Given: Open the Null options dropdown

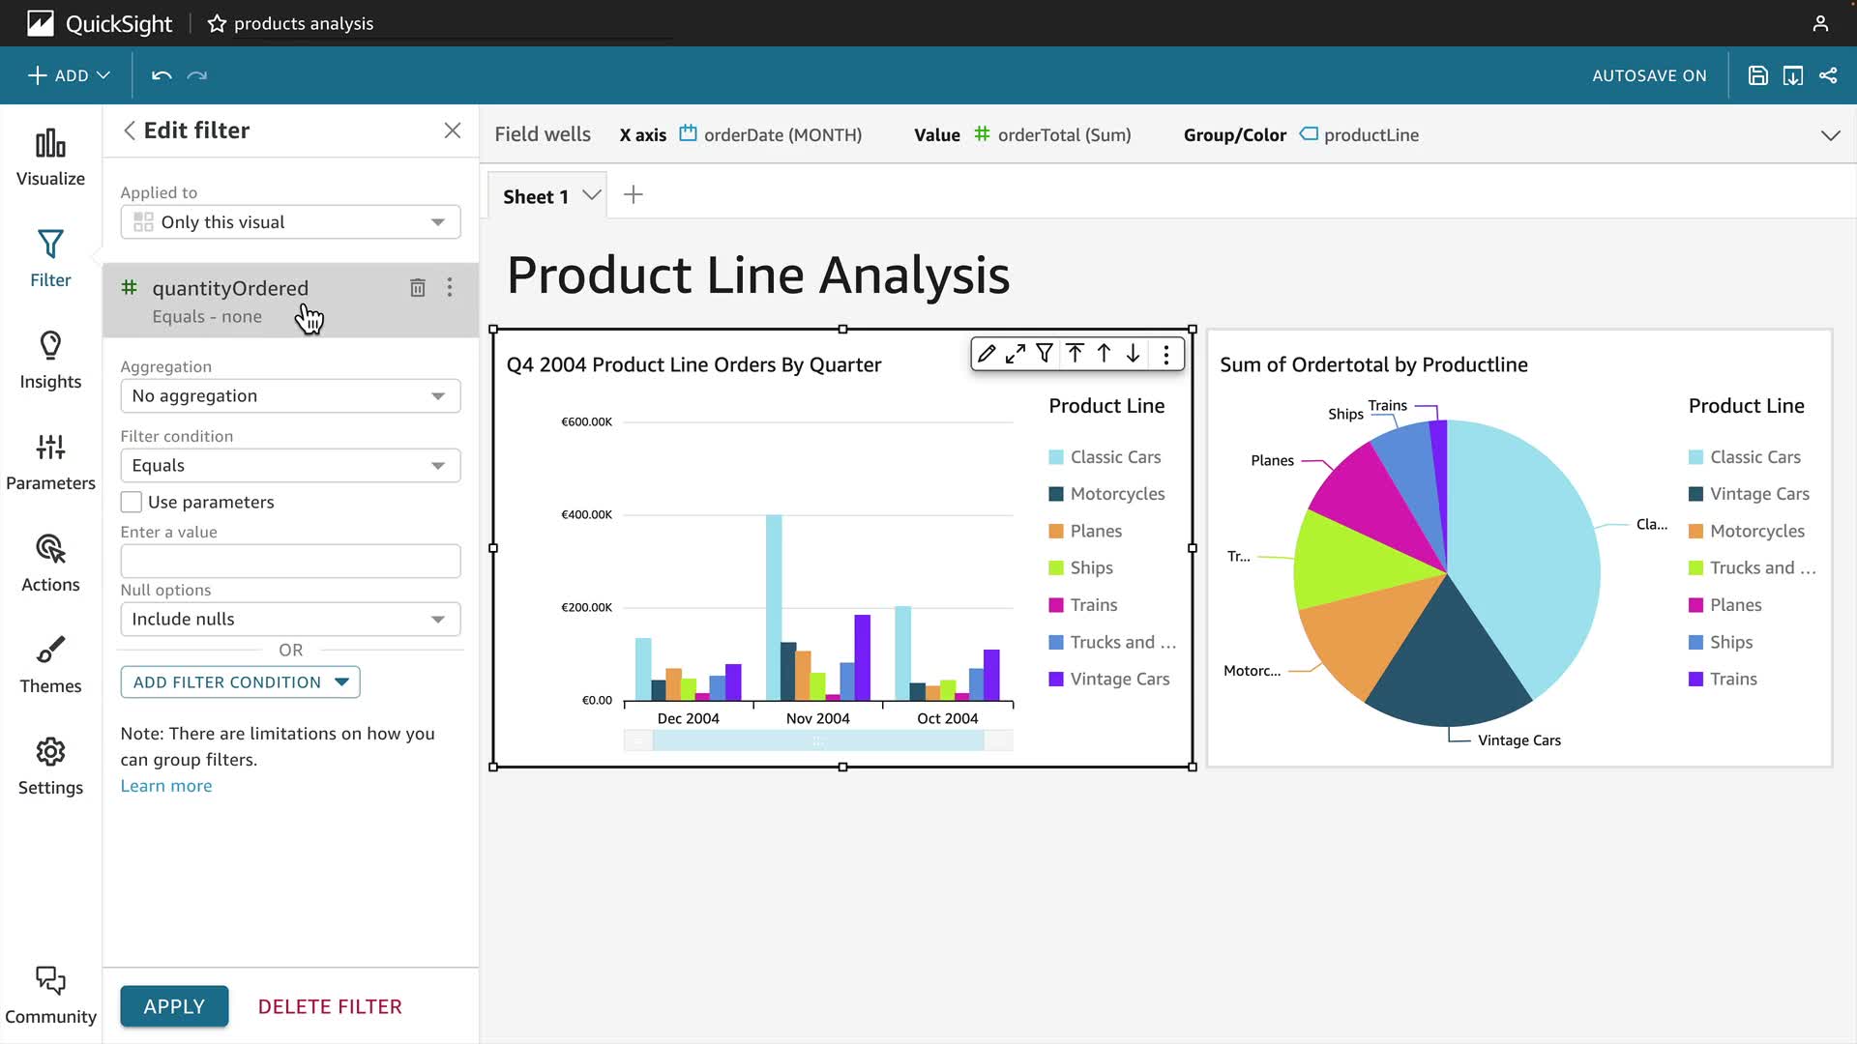Looking at the screenshot, I should tap(290, 620).
